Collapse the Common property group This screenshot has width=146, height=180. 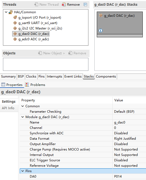[x=23, y=106]
